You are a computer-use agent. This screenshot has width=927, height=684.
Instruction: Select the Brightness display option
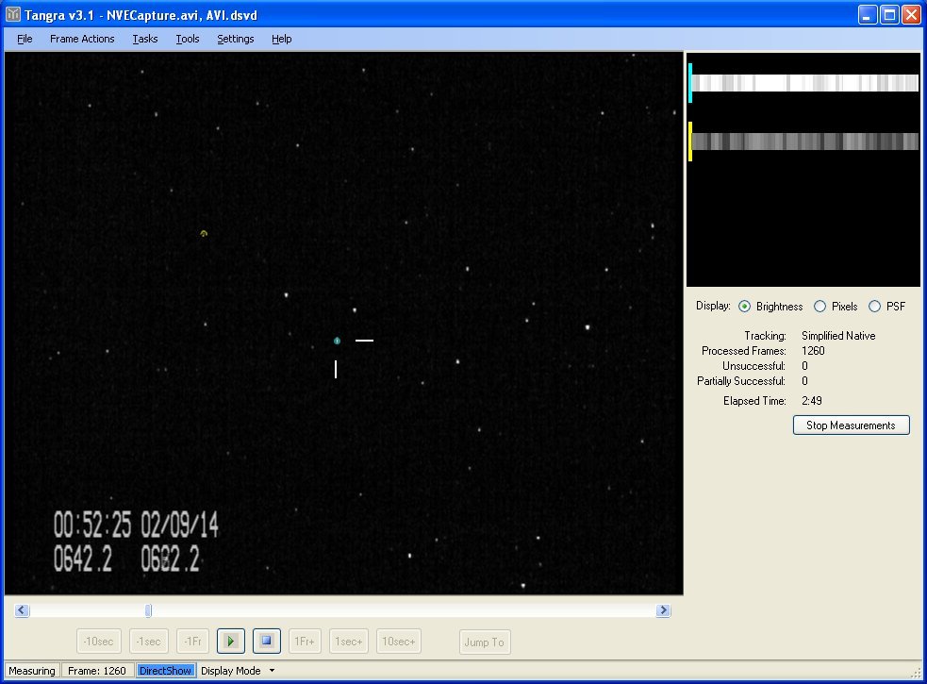pos(745,307)
